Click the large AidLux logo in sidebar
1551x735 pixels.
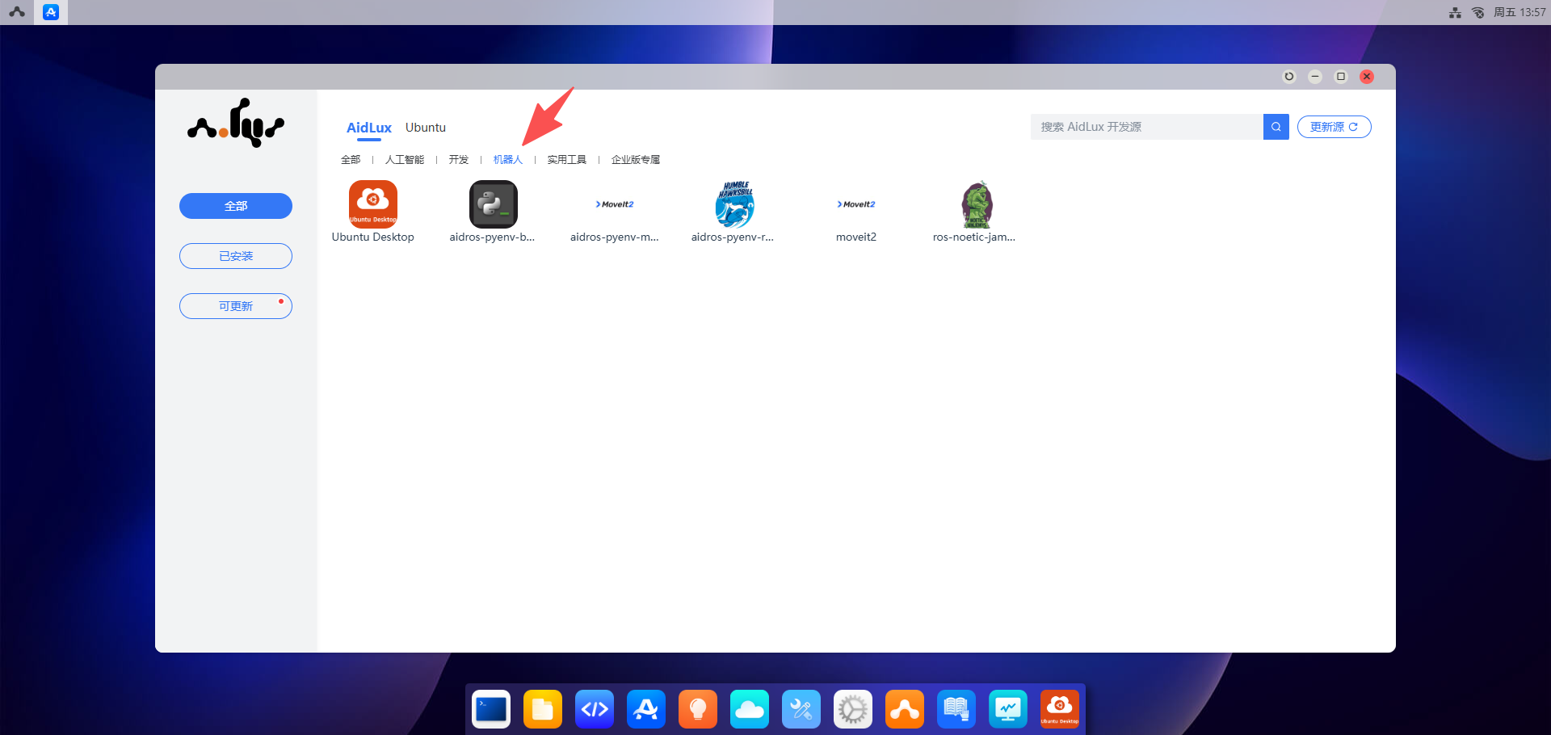click(x=236, y=123)
